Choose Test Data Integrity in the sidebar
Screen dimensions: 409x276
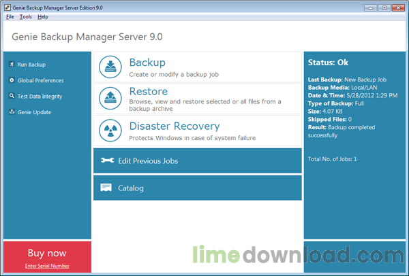coord(40,97)
